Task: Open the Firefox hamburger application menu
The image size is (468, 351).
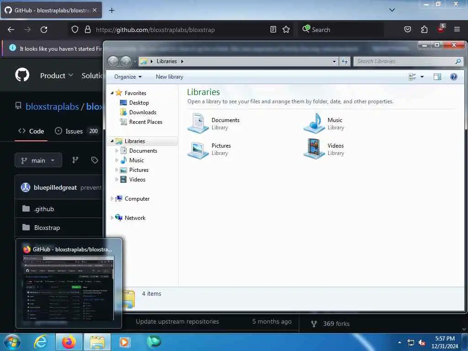Action: (x=457, y=29)
